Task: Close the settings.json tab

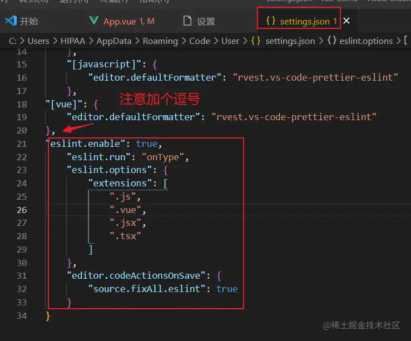Action: (x=346, y=21)
